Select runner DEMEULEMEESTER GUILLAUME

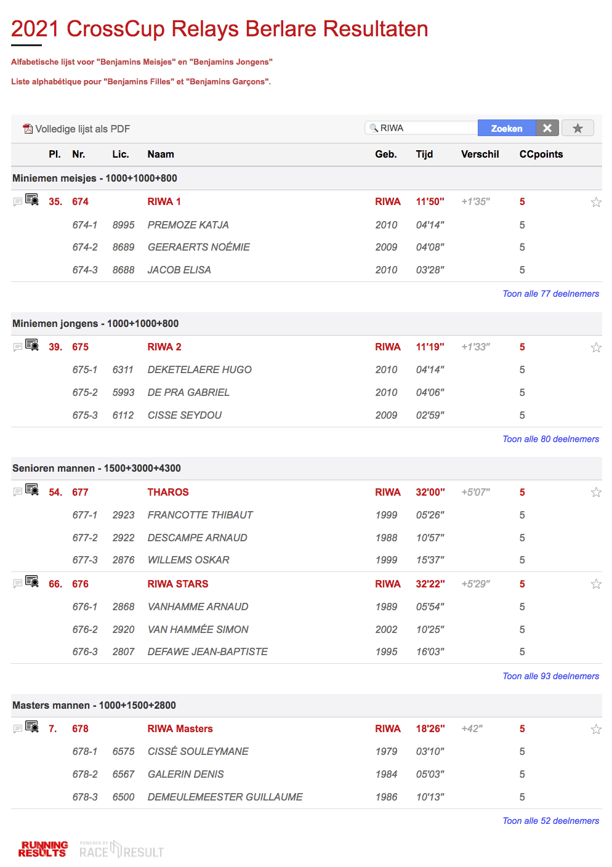(x=225, y=797)
